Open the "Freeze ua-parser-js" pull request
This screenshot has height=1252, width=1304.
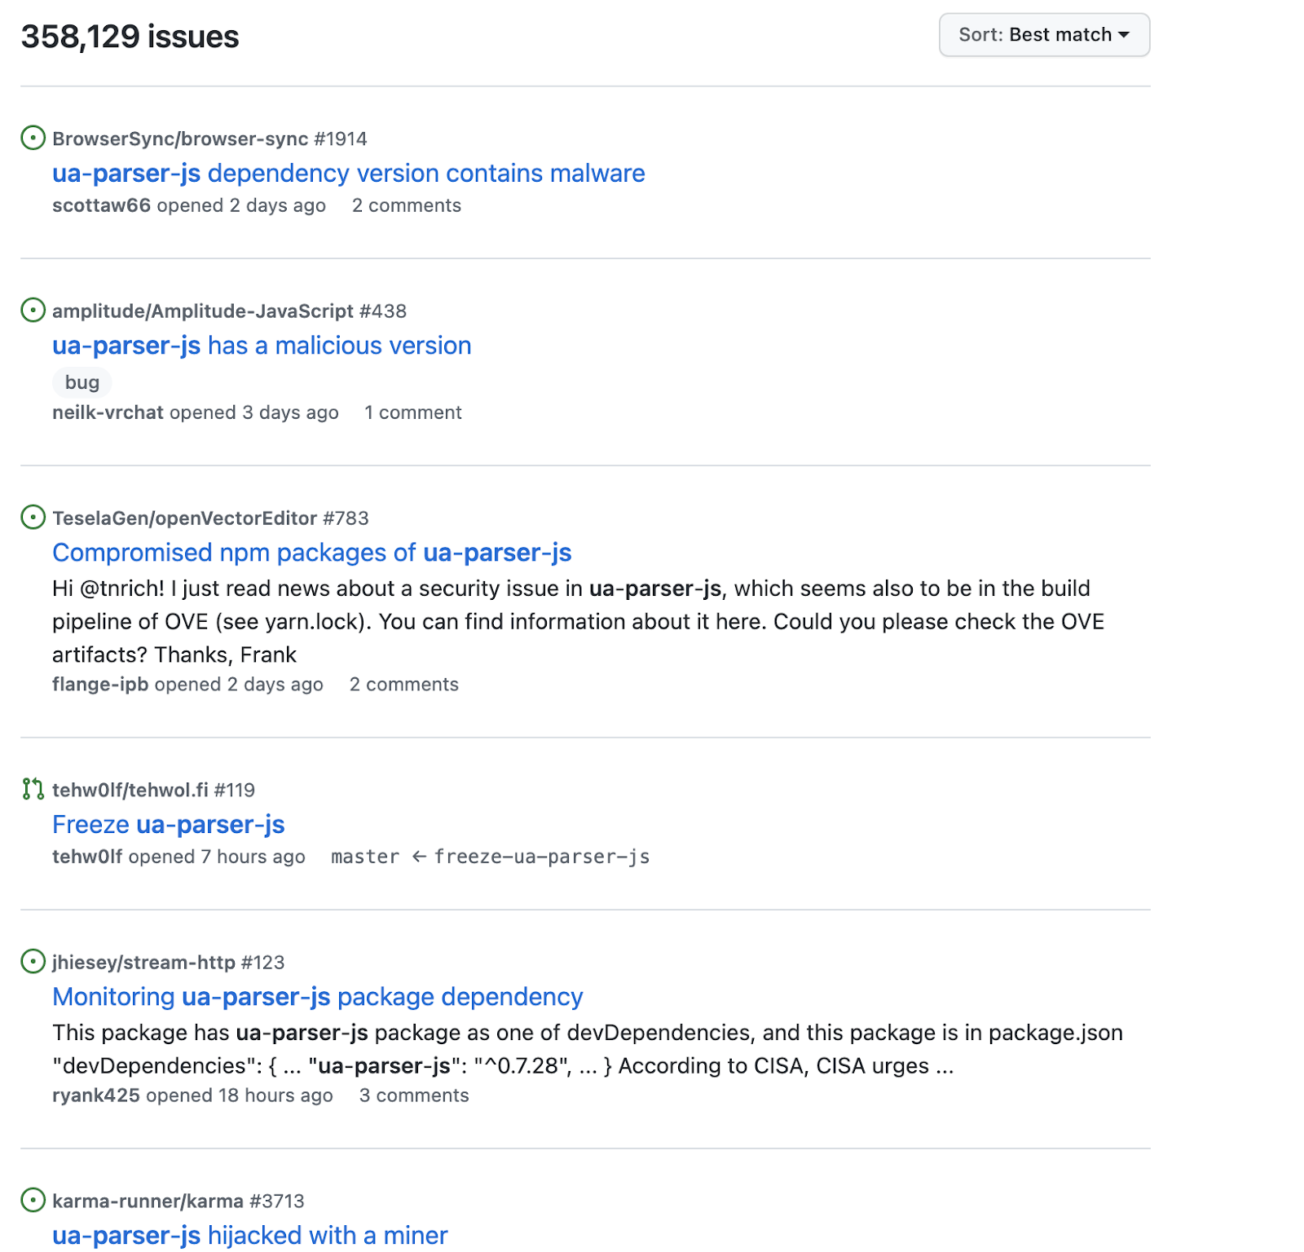tap(168, 825)
